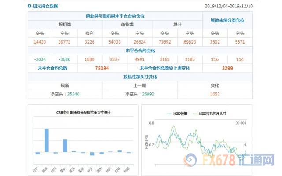This screenshot has height=176, width=282.
Task: Click the value 14433
Action: click(x=40, y=42)
